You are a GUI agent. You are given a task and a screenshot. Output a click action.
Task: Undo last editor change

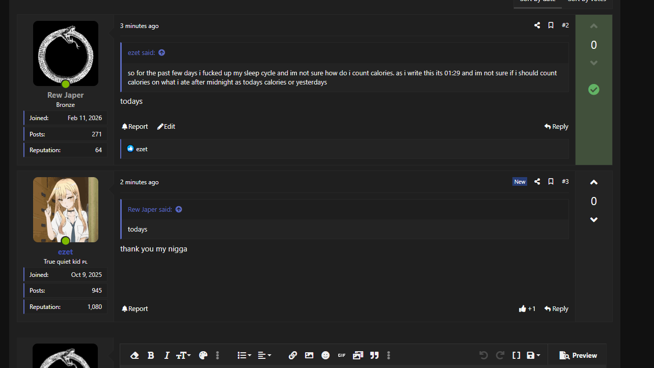484,355
